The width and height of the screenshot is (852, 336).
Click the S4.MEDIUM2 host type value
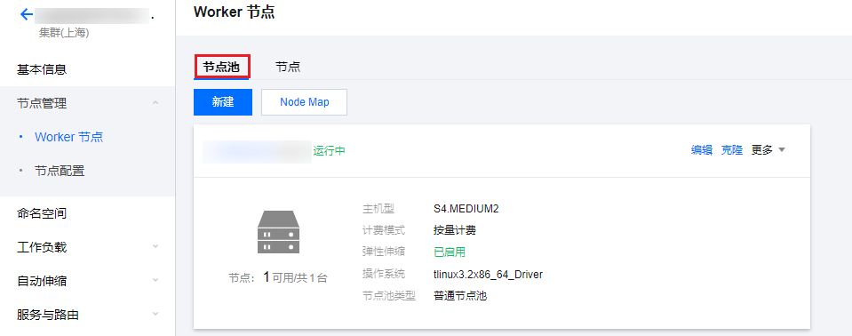coord(466,209)
